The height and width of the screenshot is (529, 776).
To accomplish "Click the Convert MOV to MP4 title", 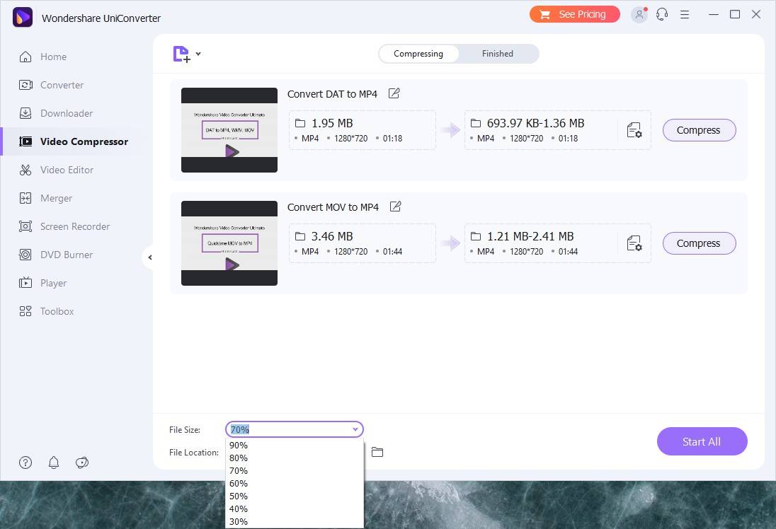I will pos(333,207).
